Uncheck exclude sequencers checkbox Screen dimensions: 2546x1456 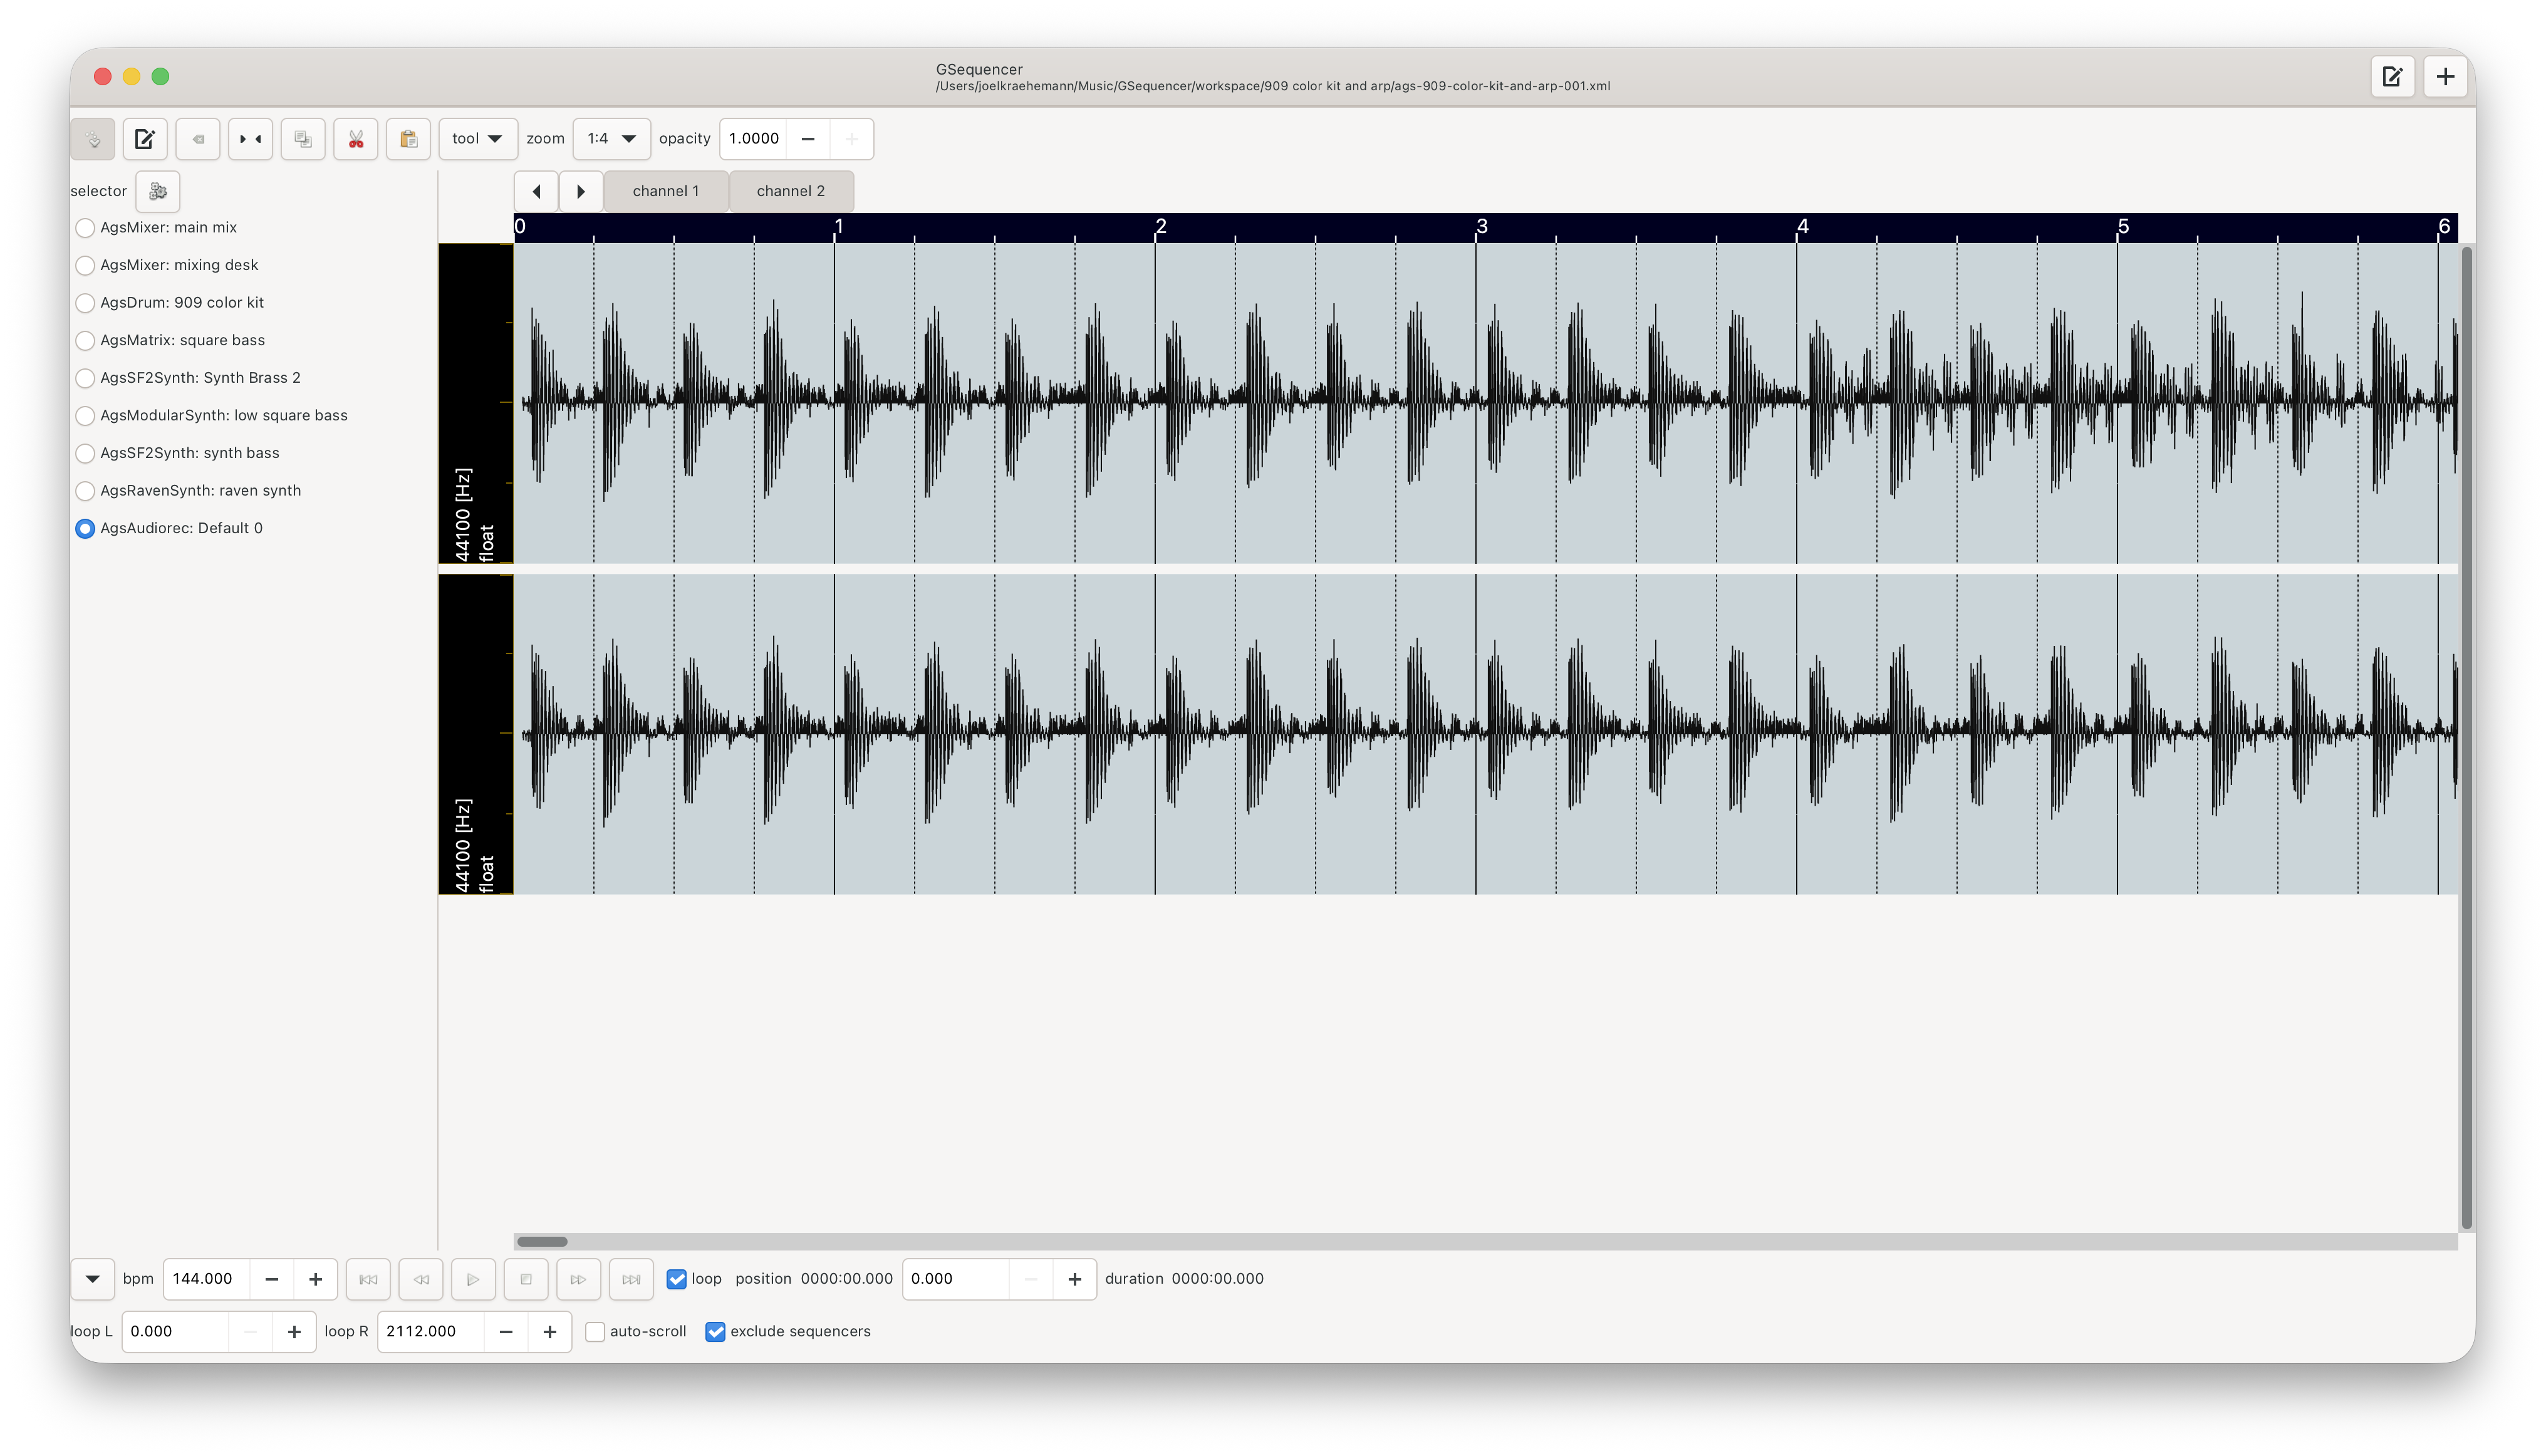click(715, 1332)
